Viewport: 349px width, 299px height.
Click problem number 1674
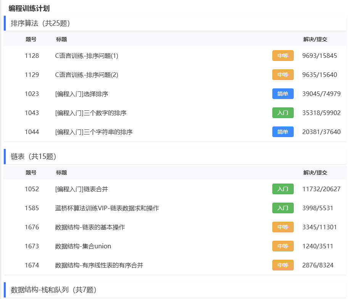coord(32,265)
